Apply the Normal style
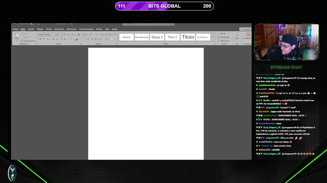Image resolution: width=327 pixels, height=183 pixels. [126, 37]
